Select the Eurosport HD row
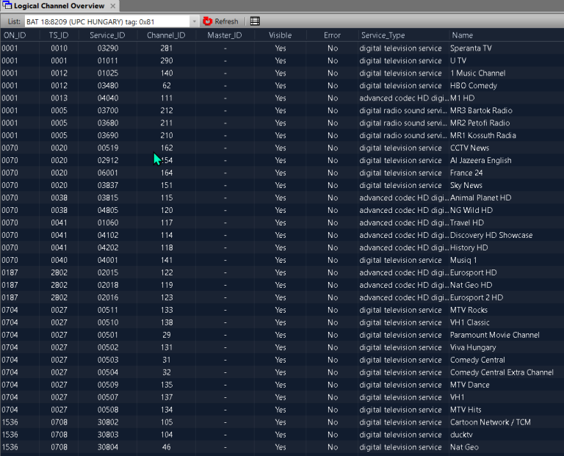Viewport: 564px width, 456px height. pos(282,272)
